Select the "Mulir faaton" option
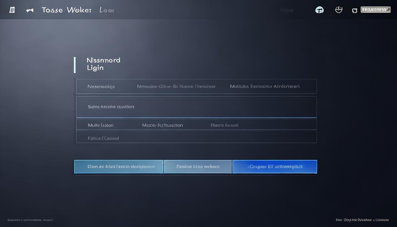 pyautogui.click(x=100, y=125)
